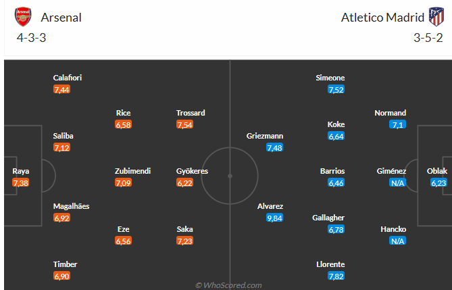Click the Atletico Madrid club crest icon
The width and height of the screenshot is (452, 290).
pyautogui.click(x=435, y=17)
